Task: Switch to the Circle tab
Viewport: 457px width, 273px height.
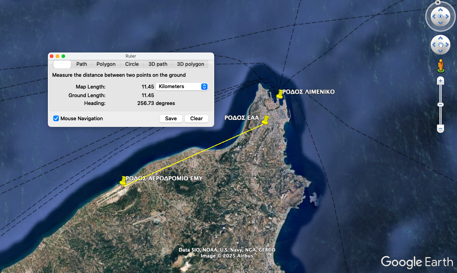Action: click(x=132, y=64)
